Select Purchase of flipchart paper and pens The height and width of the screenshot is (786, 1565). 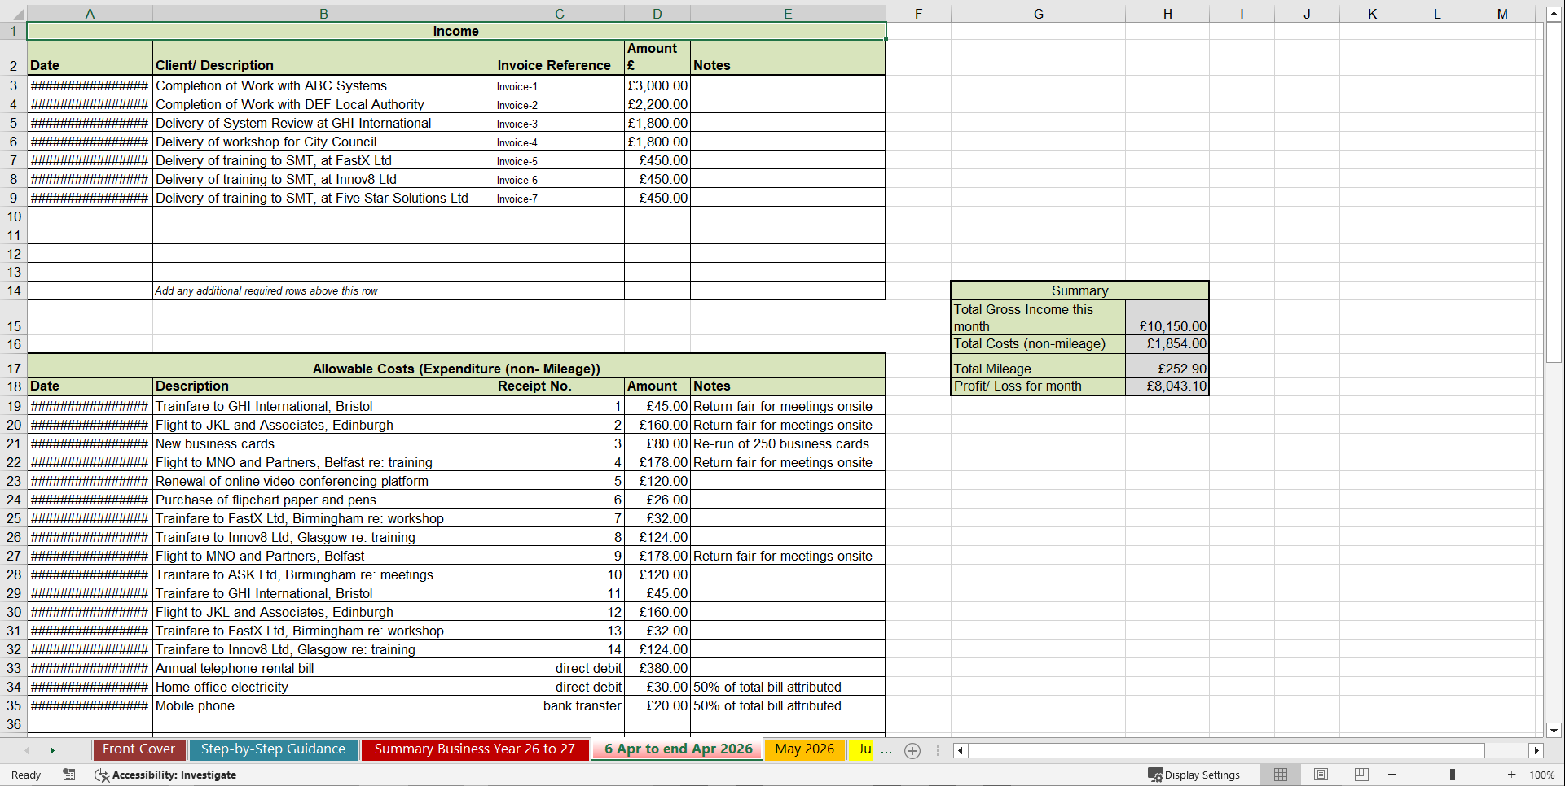pyautogui.click(x=323, y=500)
